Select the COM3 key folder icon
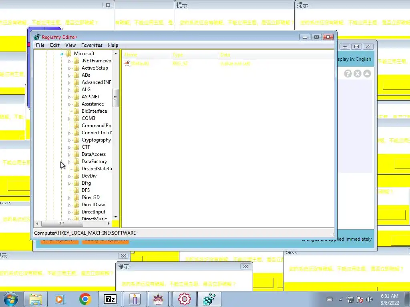The image size is (410, 307). click(x=76, y=118)
